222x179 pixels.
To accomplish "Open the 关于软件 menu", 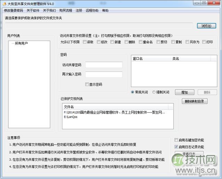I will [x=33, y=10].
